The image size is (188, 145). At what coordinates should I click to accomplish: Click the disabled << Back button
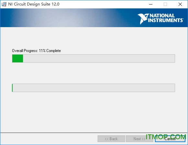click(x=111, y=139)
